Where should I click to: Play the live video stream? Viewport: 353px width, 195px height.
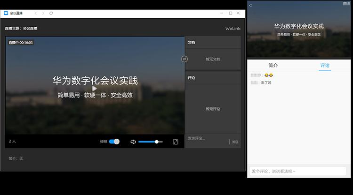(95, 89)
